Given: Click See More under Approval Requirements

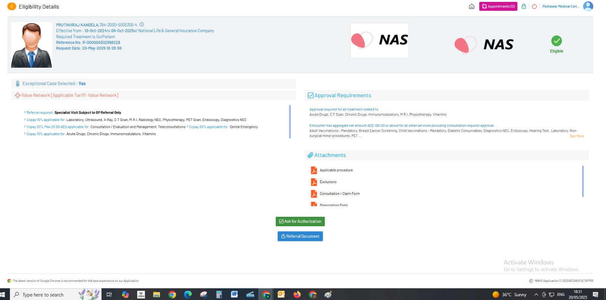Looking at the screenshot, I should [576, 136].
